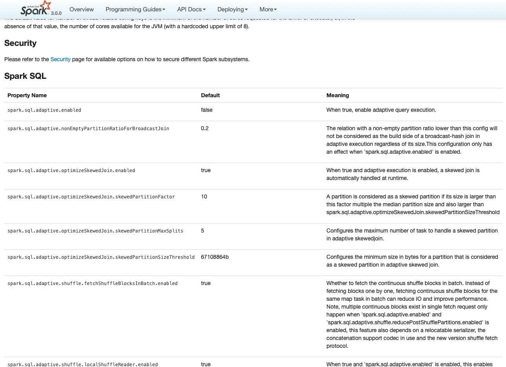Image resolution: width=506 pixels, height=367 pixels.
Task: Select optimizeSkewedJoin.skewedPartitionFactor property name
Action: pos(91,197)
